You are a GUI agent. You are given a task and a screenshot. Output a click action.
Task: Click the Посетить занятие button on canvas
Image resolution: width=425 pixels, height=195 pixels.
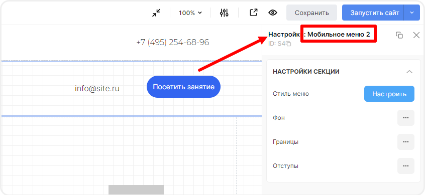click(x=183, y=87)
